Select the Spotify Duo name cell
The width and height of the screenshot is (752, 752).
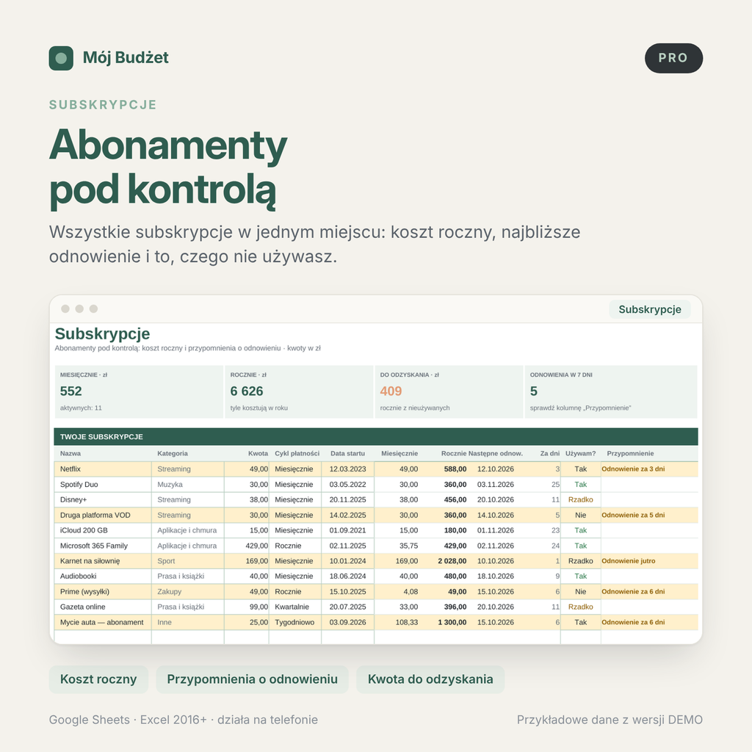coord(103,485)
